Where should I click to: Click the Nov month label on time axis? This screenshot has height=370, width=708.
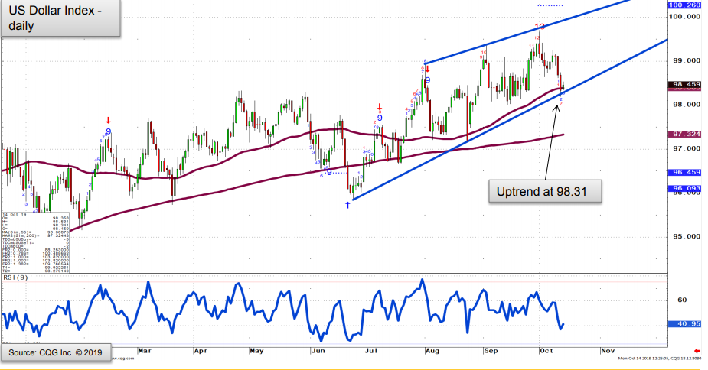[607, 350]
